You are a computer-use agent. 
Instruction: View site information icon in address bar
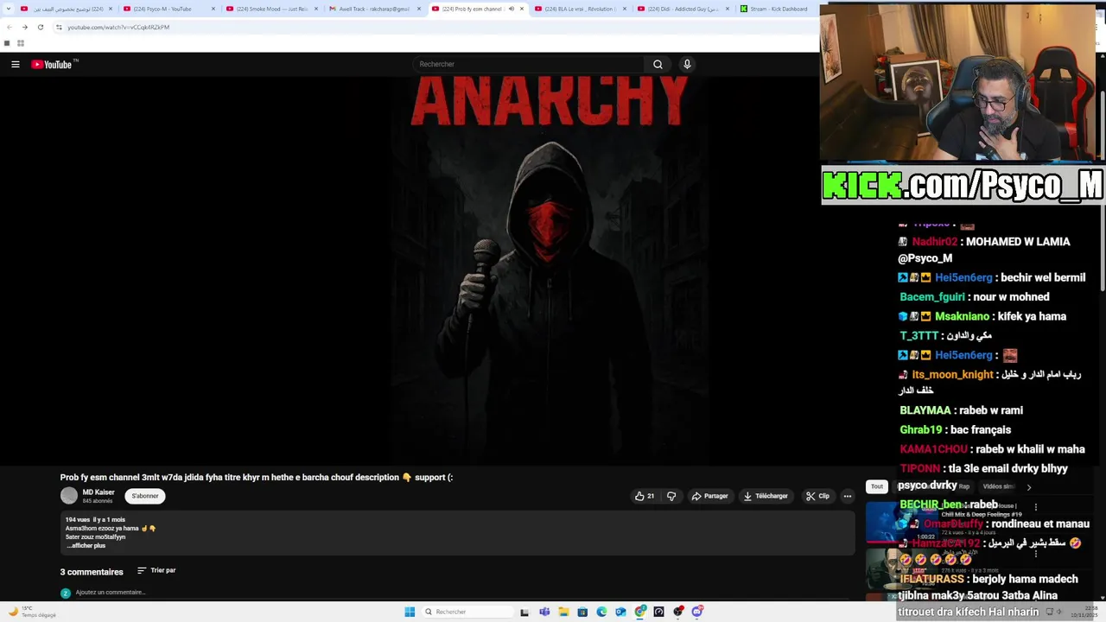point(59,27)
